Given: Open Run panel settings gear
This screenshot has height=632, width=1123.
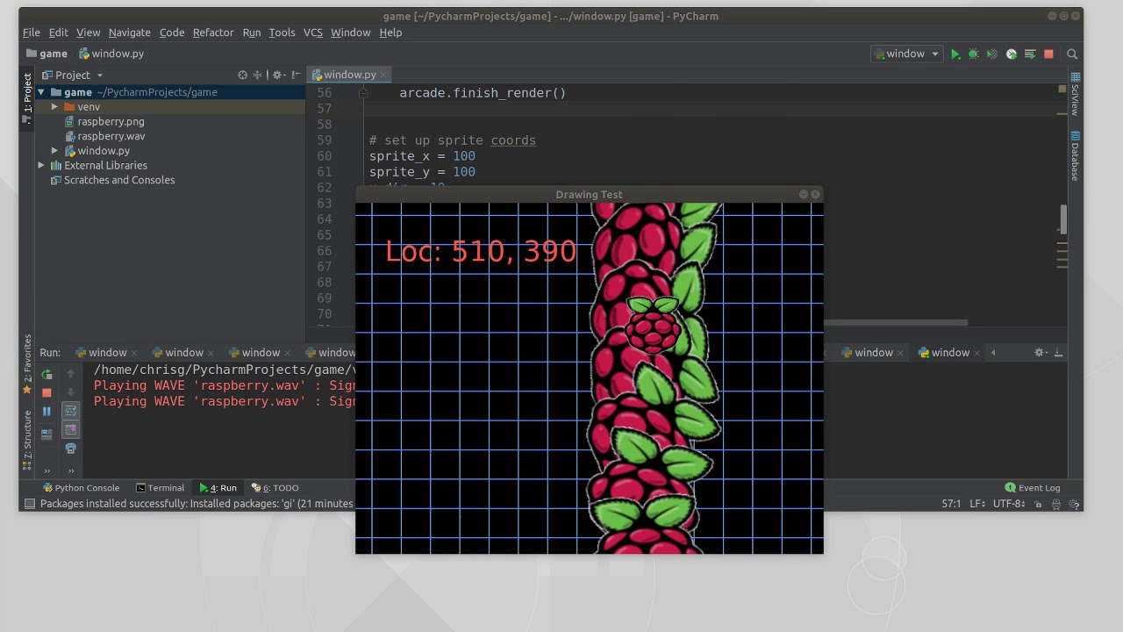Looking at the screenshot, I should pos(1040,352).
